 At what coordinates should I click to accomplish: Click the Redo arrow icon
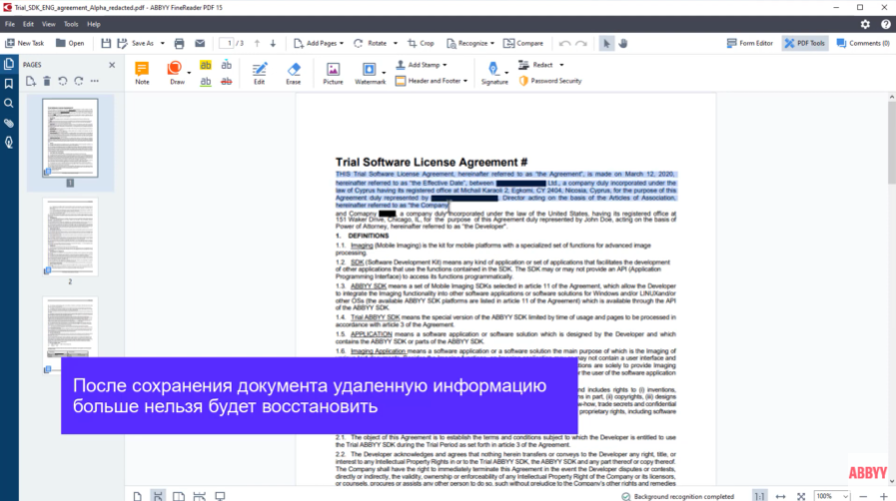[581, 43]
